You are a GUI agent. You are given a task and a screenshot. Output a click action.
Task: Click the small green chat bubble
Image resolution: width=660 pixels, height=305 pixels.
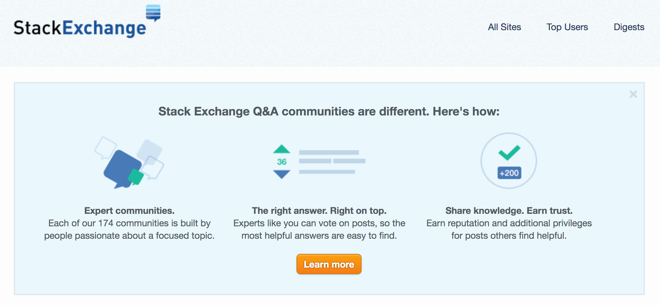click(136, 177)
